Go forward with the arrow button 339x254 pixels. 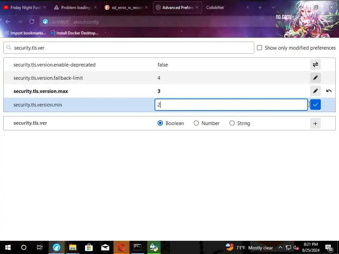tap(20, 21)
